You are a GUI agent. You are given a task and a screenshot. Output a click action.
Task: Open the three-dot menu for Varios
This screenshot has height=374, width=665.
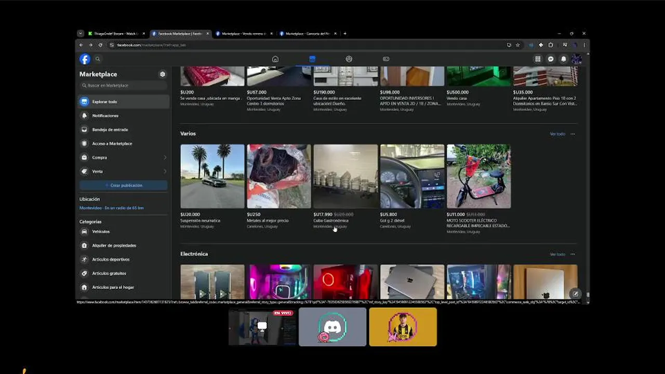pos(573,134)
